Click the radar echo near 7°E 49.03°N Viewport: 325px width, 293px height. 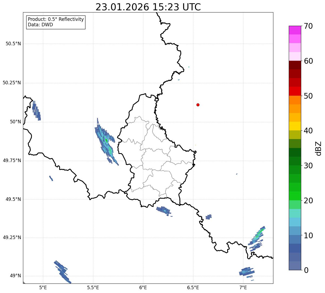coord(247,272)
